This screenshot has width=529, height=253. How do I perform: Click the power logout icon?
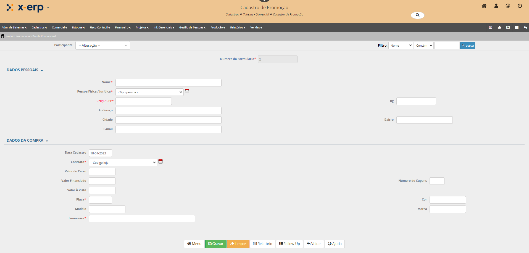coord(520,6)
